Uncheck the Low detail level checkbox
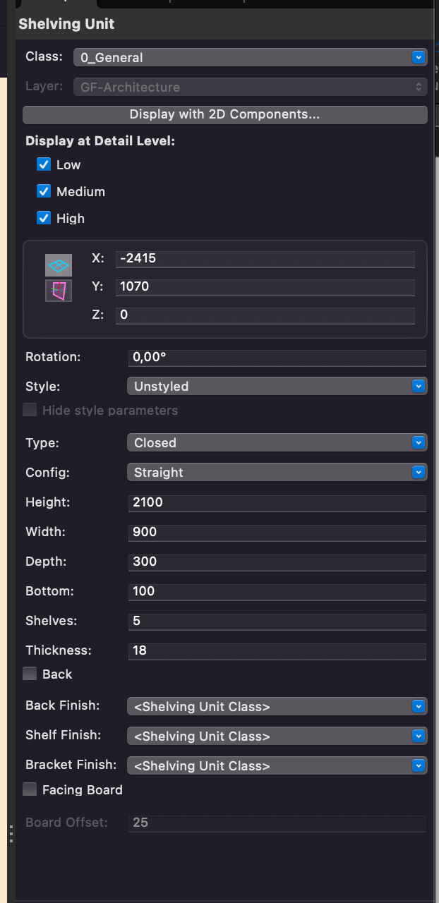 (44, 164)
